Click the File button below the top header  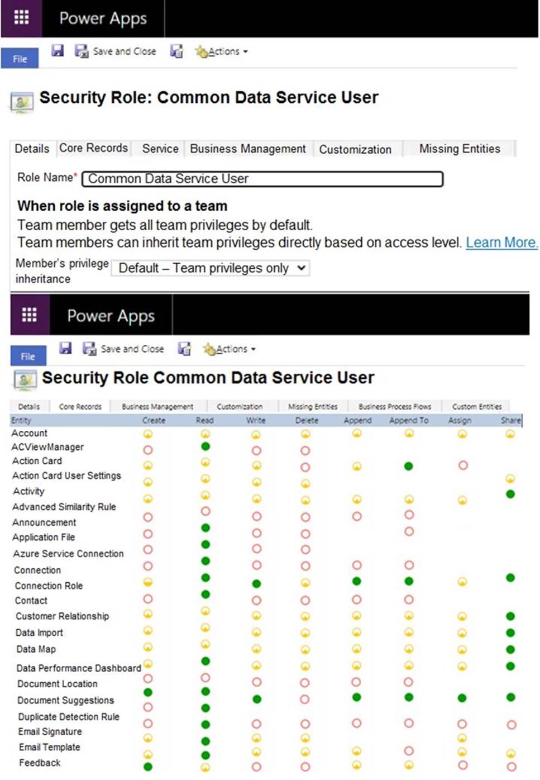pos(20,59)
